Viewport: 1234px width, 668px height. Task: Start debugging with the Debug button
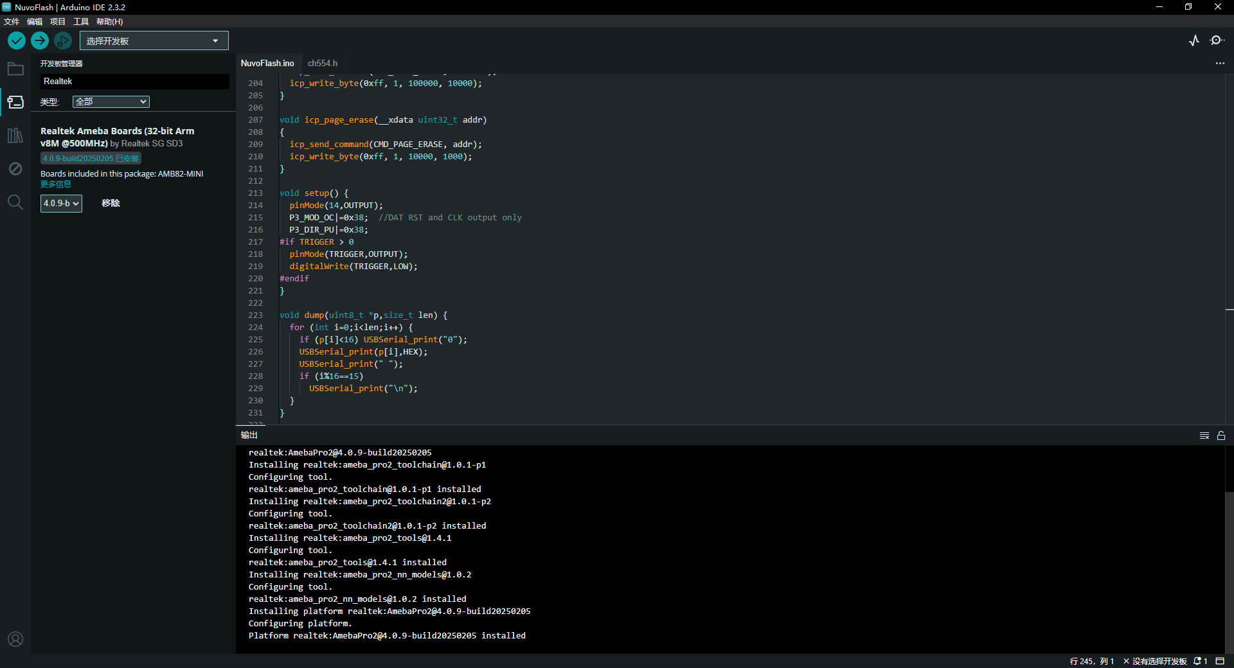coord(63,40)
